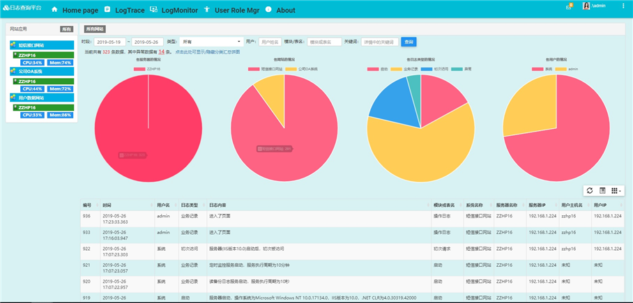633x303 pixels.
Task: Toggle 业务记录 legend swatch in log type chart
Action: point(397,70)
